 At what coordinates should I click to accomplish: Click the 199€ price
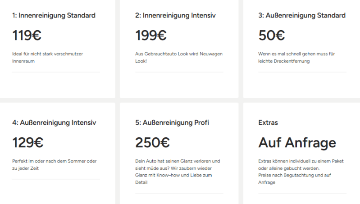150,35
